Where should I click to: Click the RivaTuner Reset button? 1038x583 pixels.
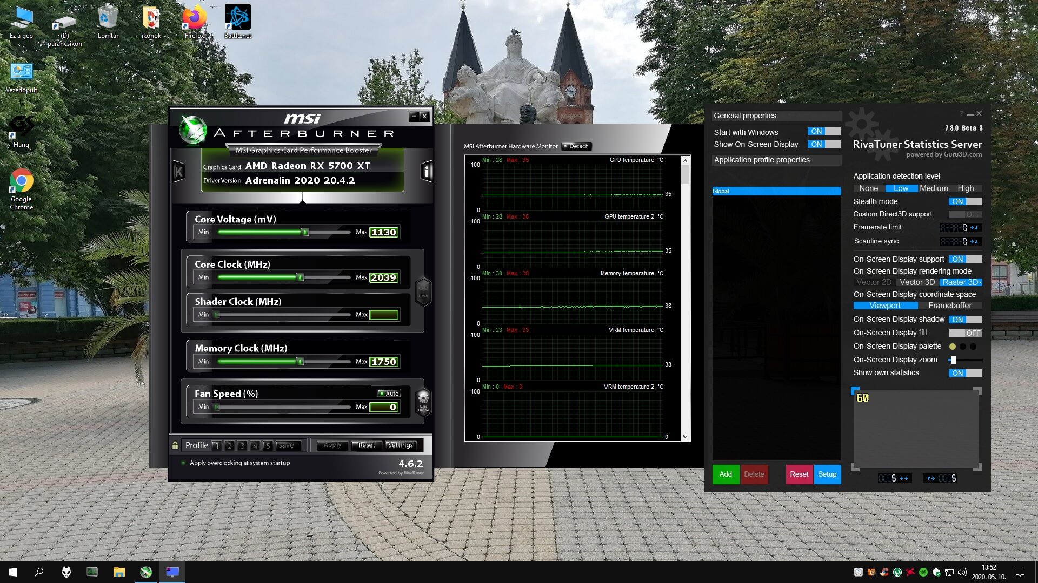click(799, 474)
